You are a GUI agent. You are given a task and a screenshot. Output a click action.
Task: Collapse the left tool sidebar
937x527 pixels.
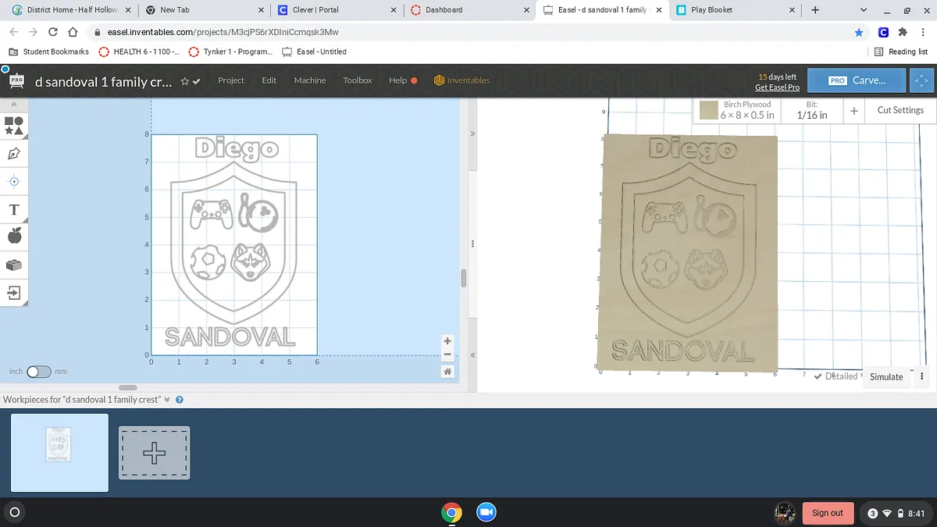[13, 104]
